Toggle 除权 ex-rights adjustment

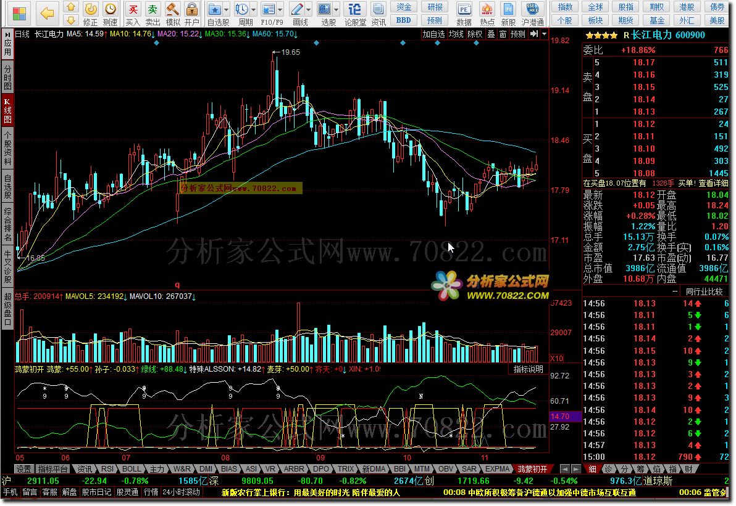point(475,34)
